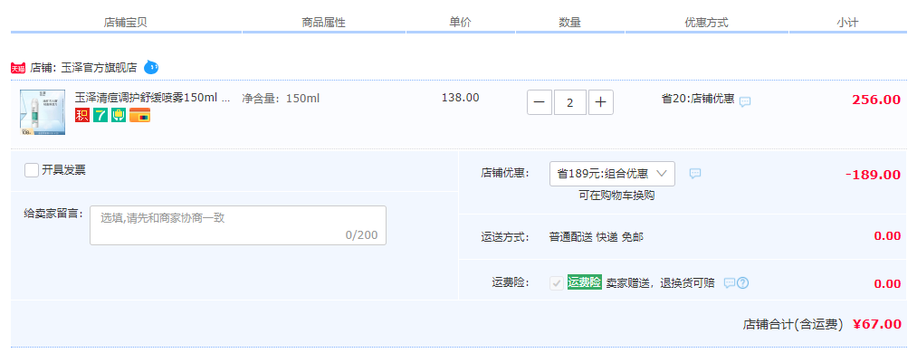Click the question mark help icon for 运费险
The height and width of the screenshot is (353, 917).
tap(742, 283)
